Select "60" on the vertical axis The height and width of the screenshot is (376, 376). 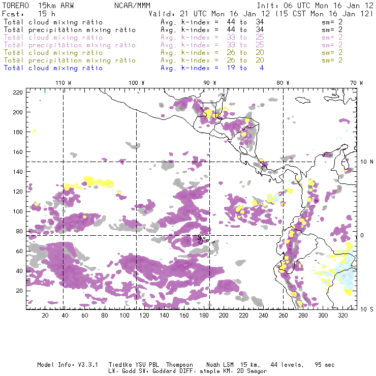pos(19,251)
